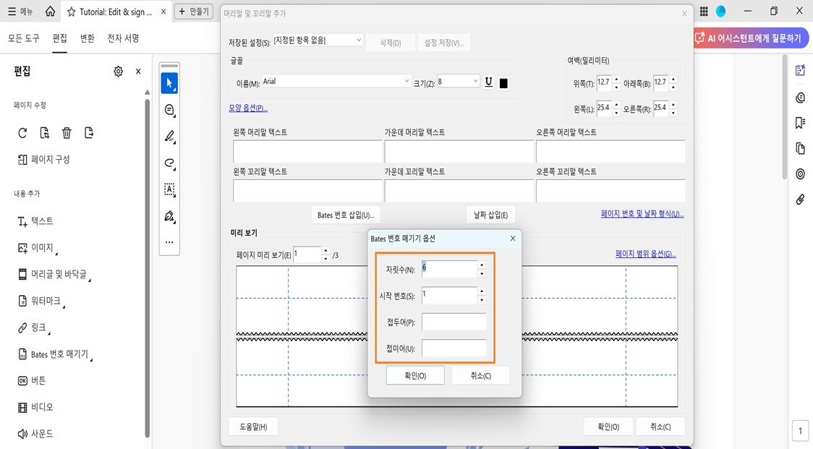Select the pencil edit tool
Viewport: 813px width, 449px height.
[x=169, y=137]
